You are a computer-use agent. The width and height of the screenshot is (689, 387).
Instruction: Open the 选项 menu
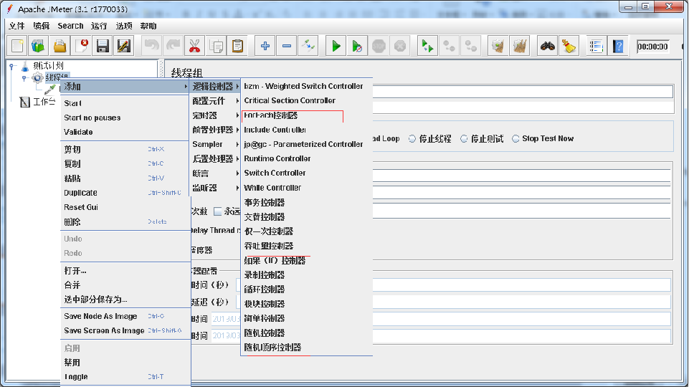tap(124, 26)
